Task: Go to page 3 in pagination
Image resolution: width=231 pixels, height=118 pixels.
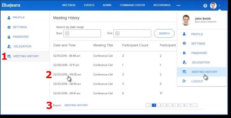Action: point(166,105)
